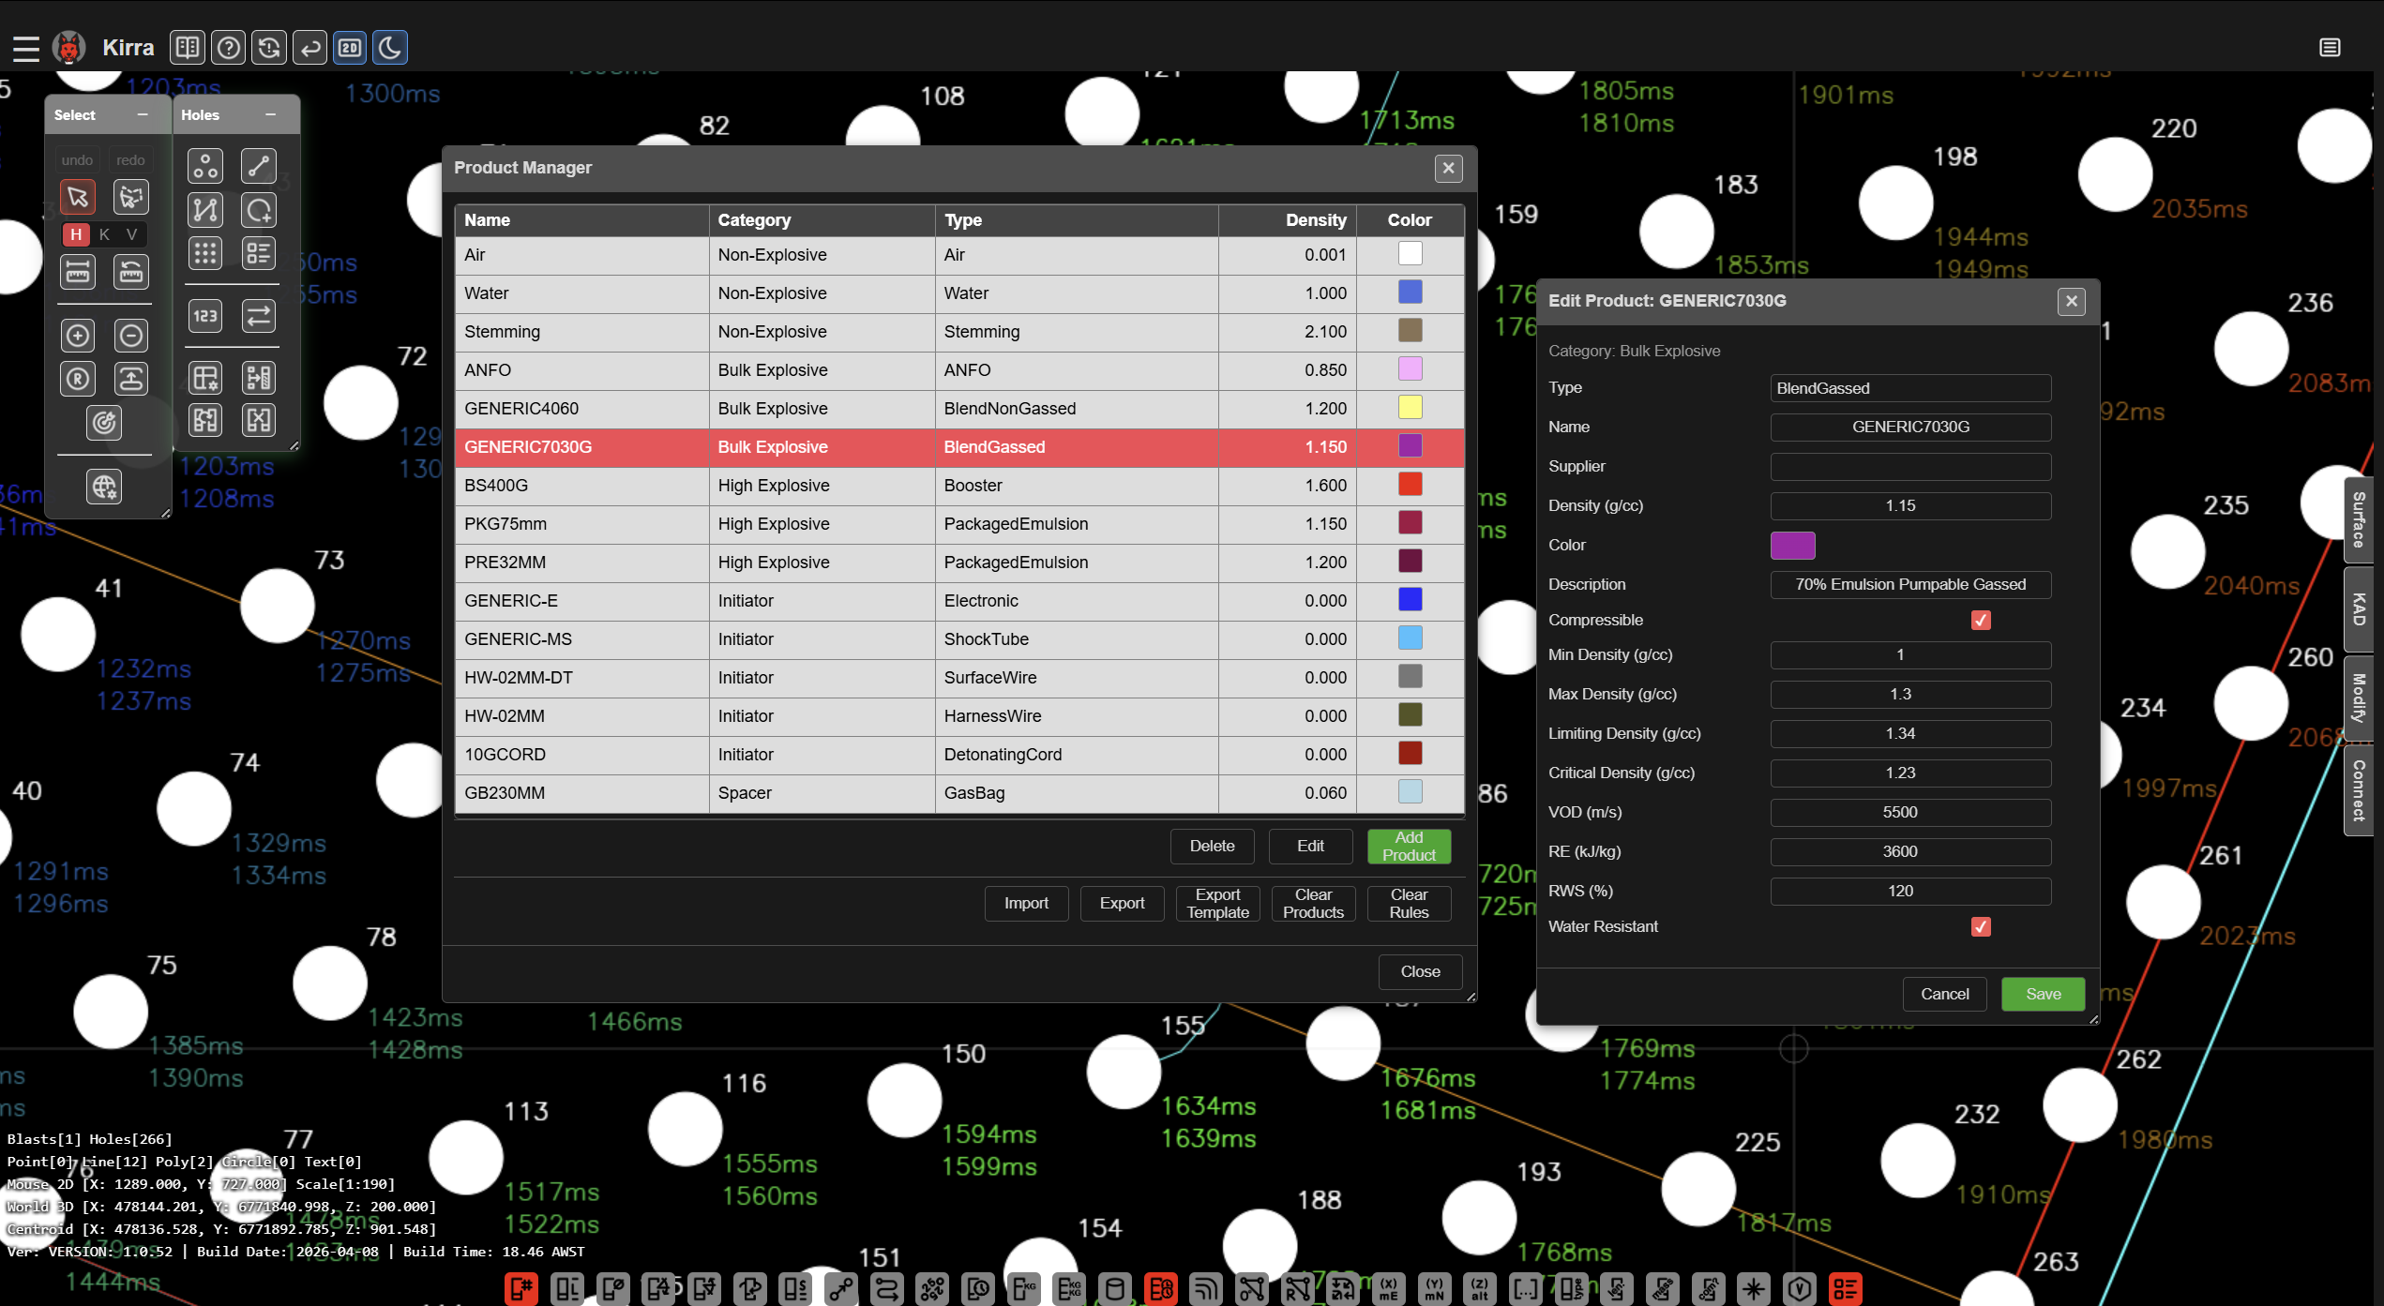This screenshot has height=1306, width=2384.
Task: Collapse the Select panel
Action: click(143, 115)
